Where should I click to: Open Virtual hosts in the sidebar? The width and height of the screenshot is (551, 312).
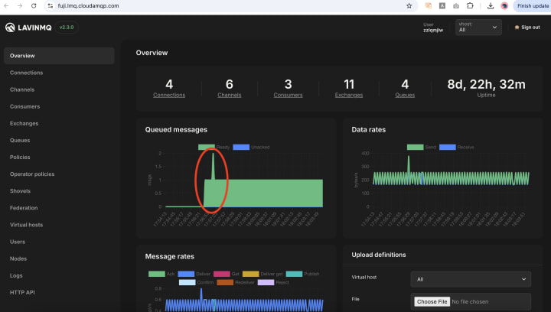coord(26,225)
